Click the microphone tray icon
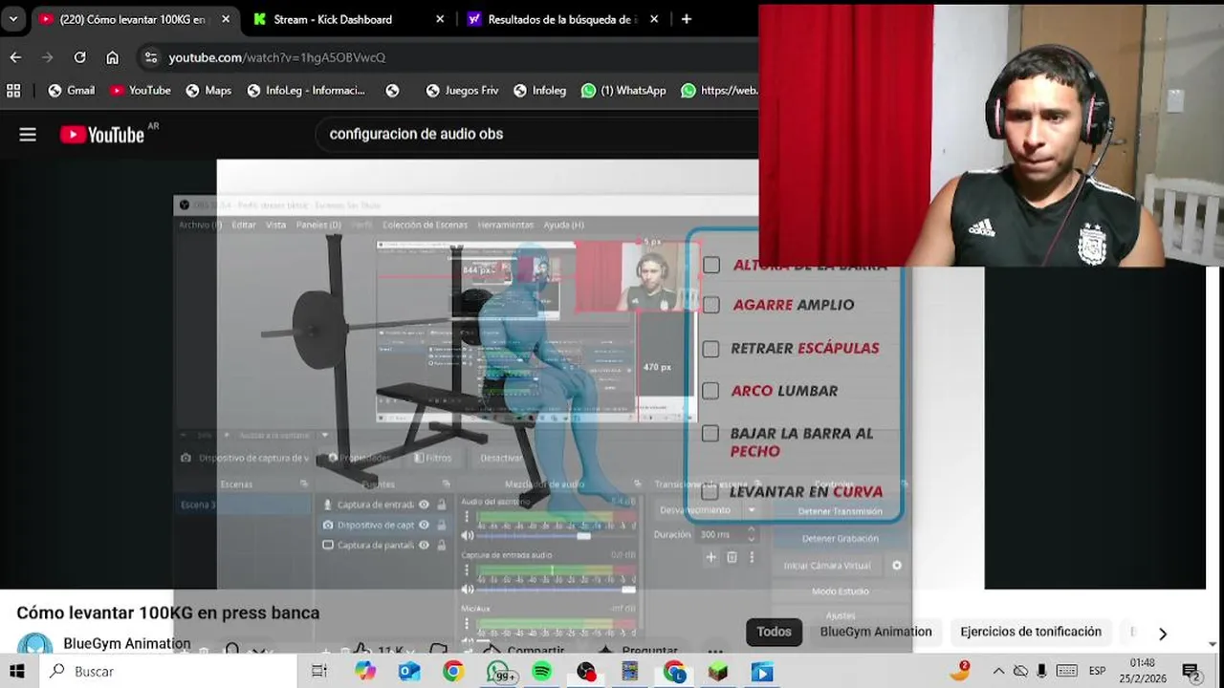 (1042, 672)
